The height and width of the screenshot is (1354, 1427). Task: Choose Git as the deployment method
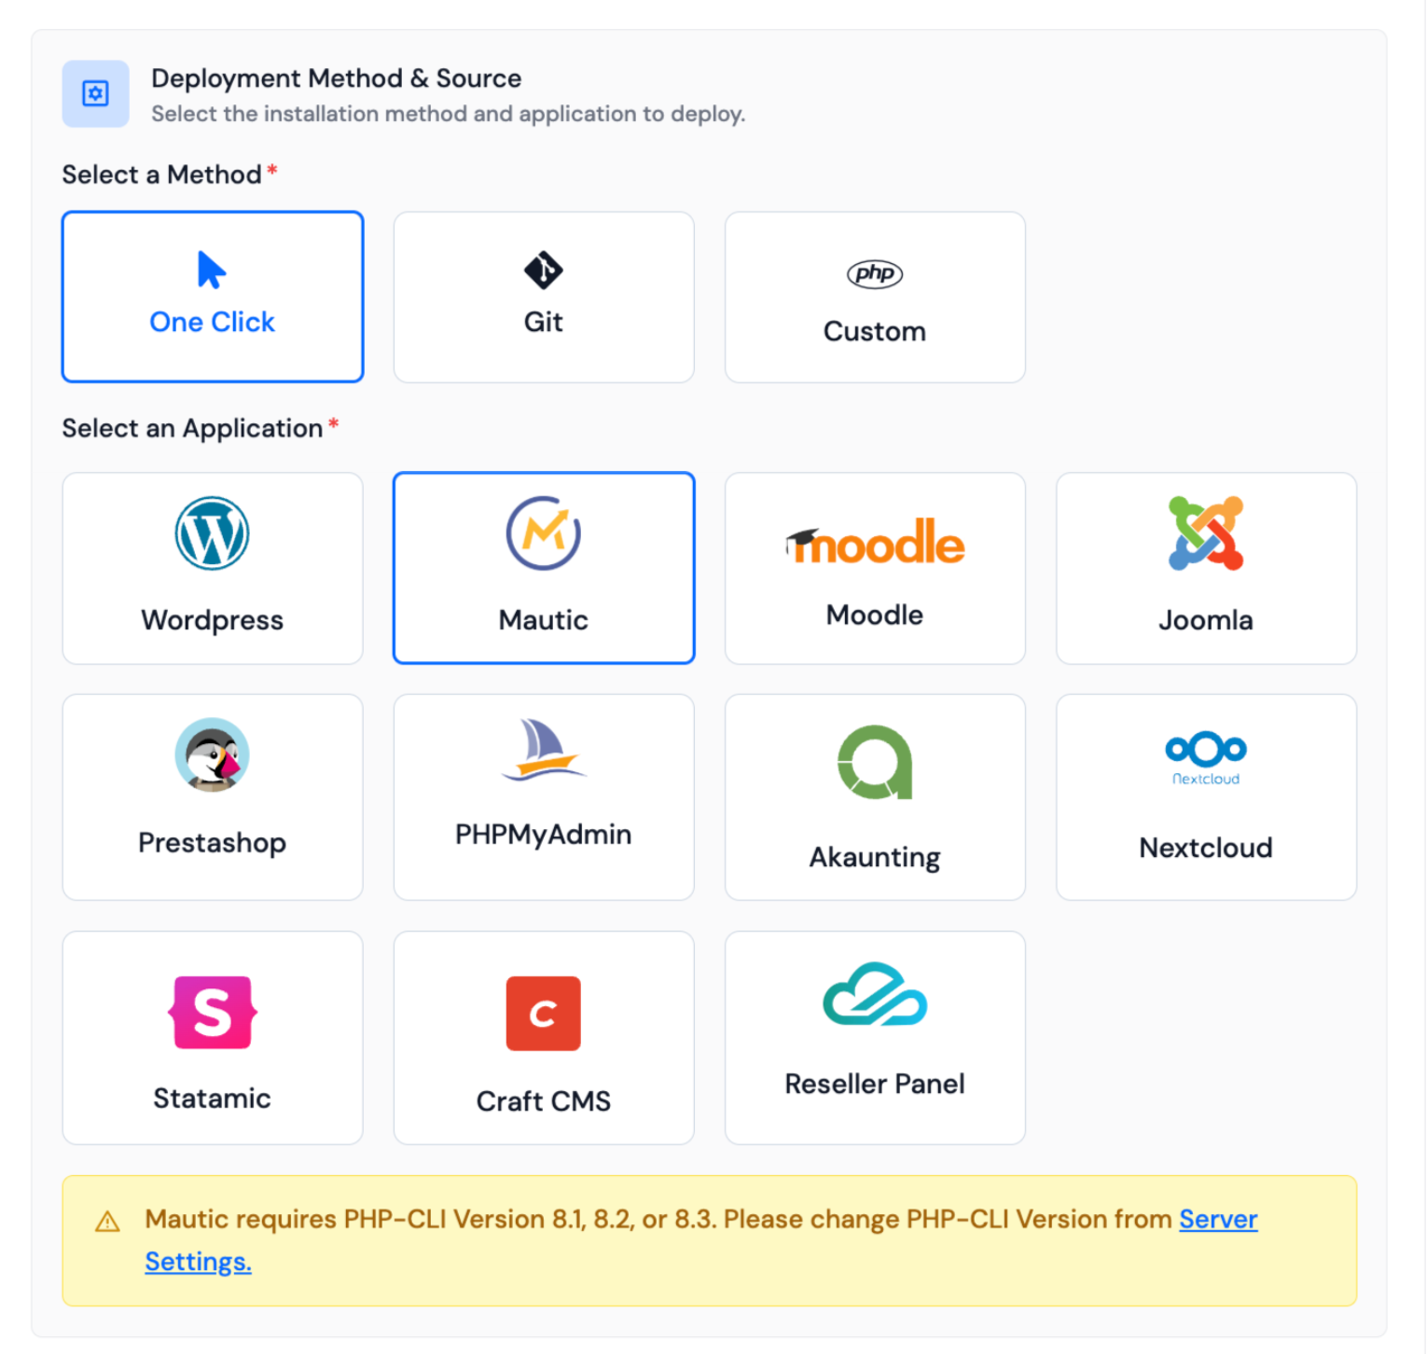point(544,297)
